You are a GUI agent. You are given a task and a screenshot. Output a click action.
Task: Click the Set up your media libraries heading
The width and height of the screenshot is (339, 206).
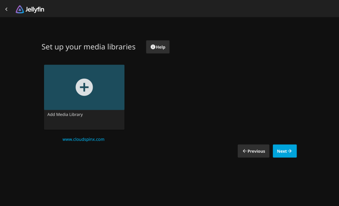tap(88, 46)
